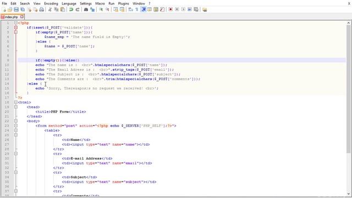Screen dimensions: 352x198
Task: Click the Close All toolbar icon
Action: point(35,9)
